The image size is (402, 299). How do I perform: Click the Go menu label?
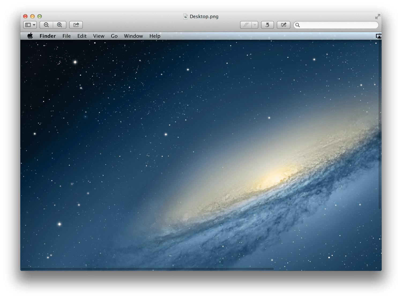point(114,36)
